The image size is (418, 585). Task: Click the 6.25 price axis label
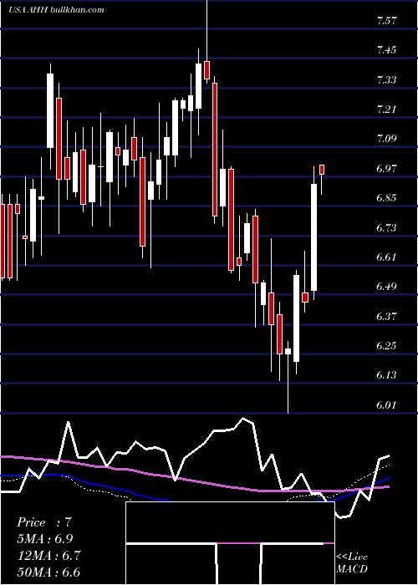click(386, 346)
